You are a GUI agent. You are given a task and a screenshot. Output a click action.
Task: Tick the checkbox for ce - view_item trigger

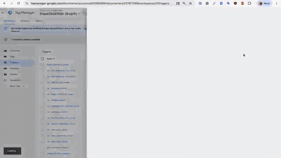pos(42,141)
